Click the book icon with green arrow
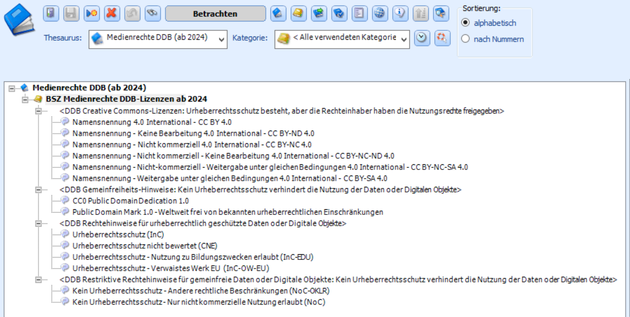 click(319, 14)
